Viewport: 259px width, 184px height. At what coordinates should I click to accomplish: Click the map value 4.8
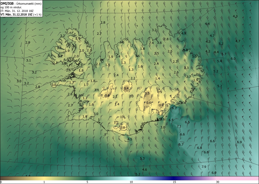[x=185, y=50]
